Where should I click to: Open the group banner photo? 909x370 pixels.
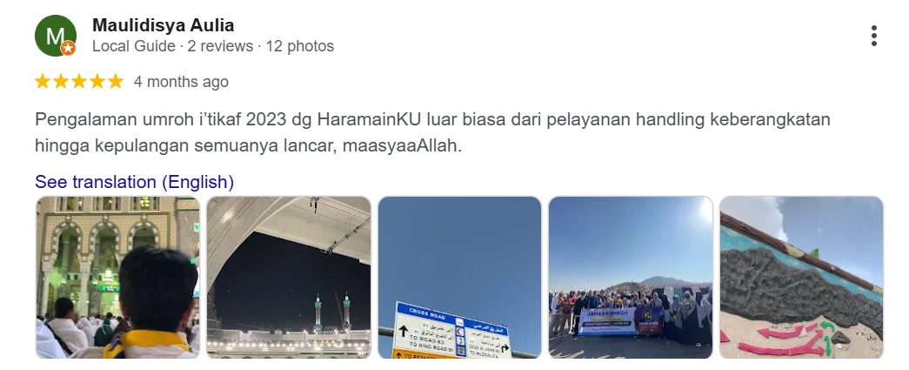click(x=631, y=277)
